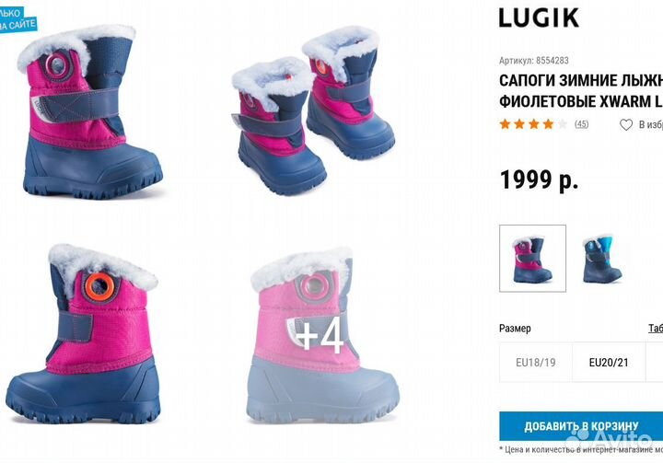Click the 1999 р. price

pos(539,179)
